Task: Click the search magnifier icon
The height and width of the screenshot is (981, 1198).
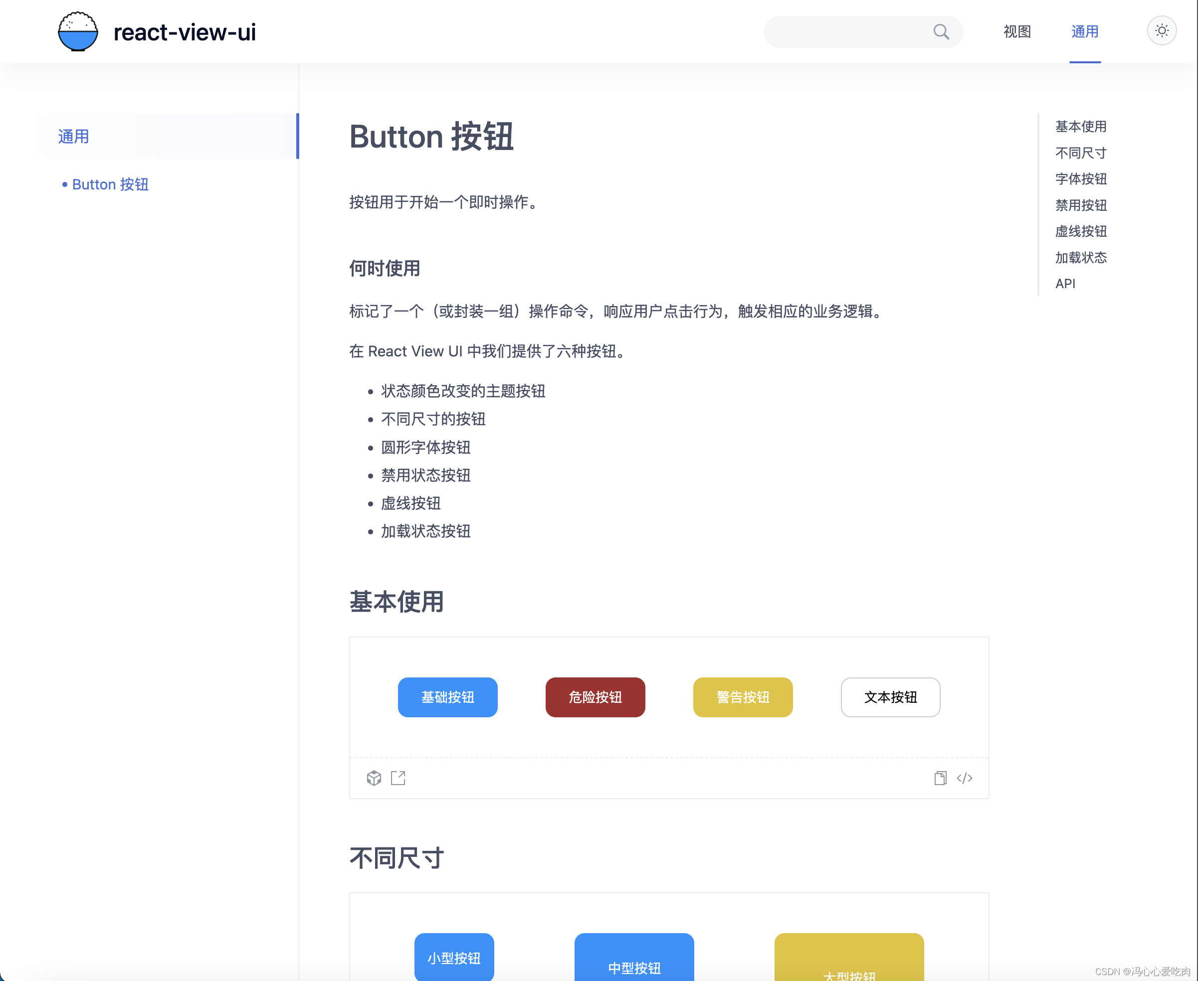Action: [x=941, y=31]
